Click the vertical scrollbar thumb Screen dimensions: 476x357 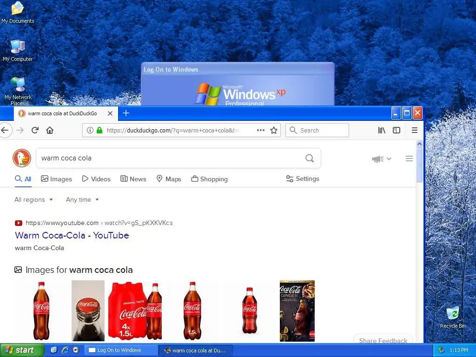[420, 165]
